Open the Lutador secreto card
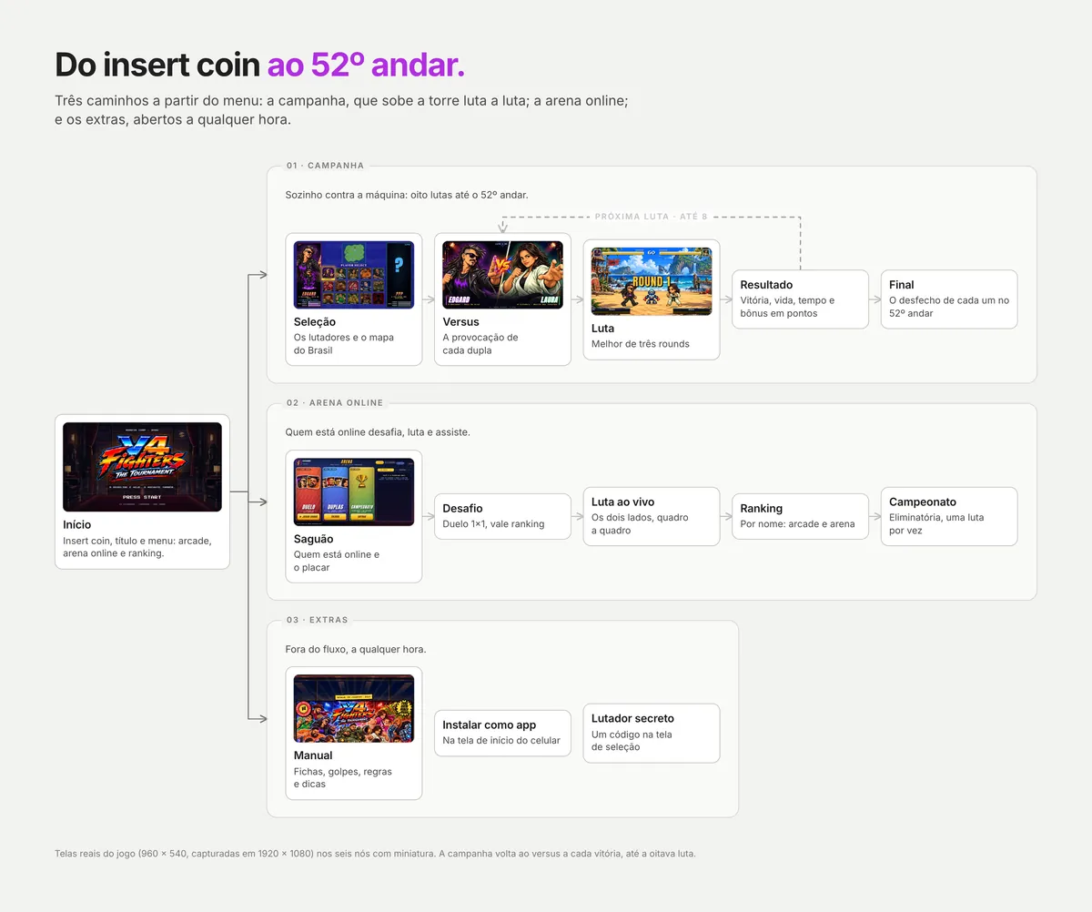This screenshot has height=912, width=1092. pyautogui.click(x=652, y=733)
